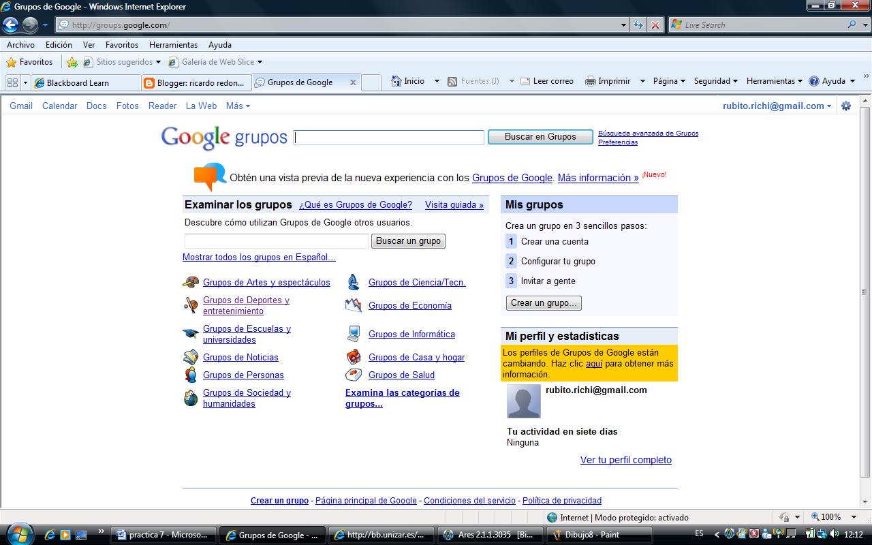
Task: Refresh the page with the reload icon
Action: 638,25
